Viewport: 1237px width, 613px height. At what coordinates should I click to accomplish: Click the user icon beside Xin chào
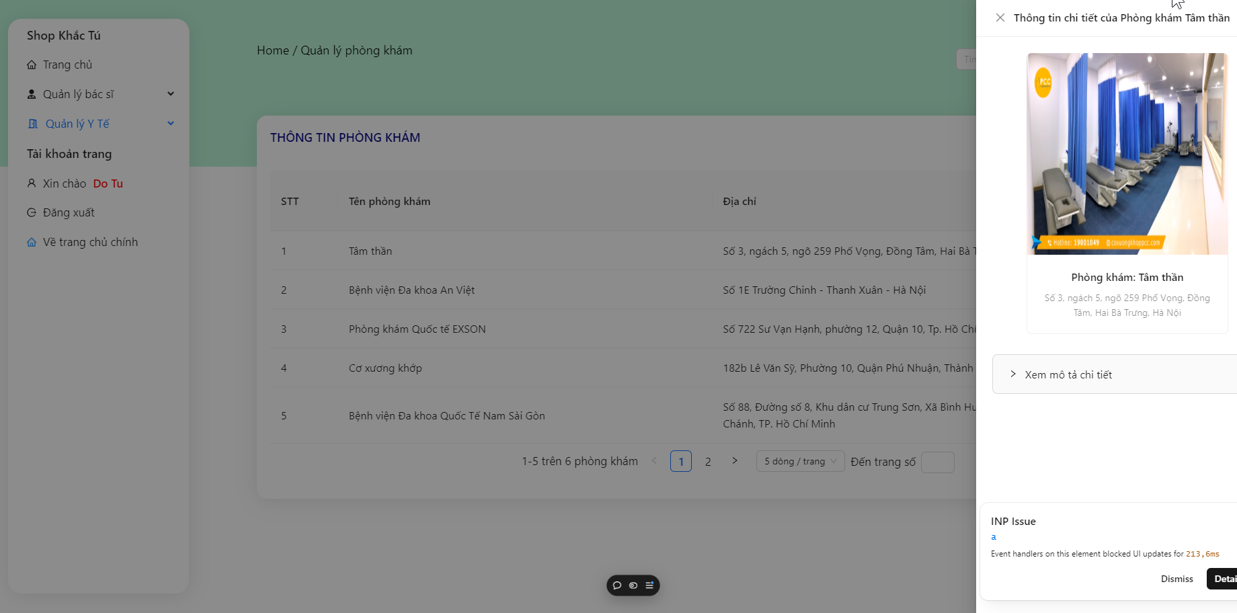[x=32, y=183]
